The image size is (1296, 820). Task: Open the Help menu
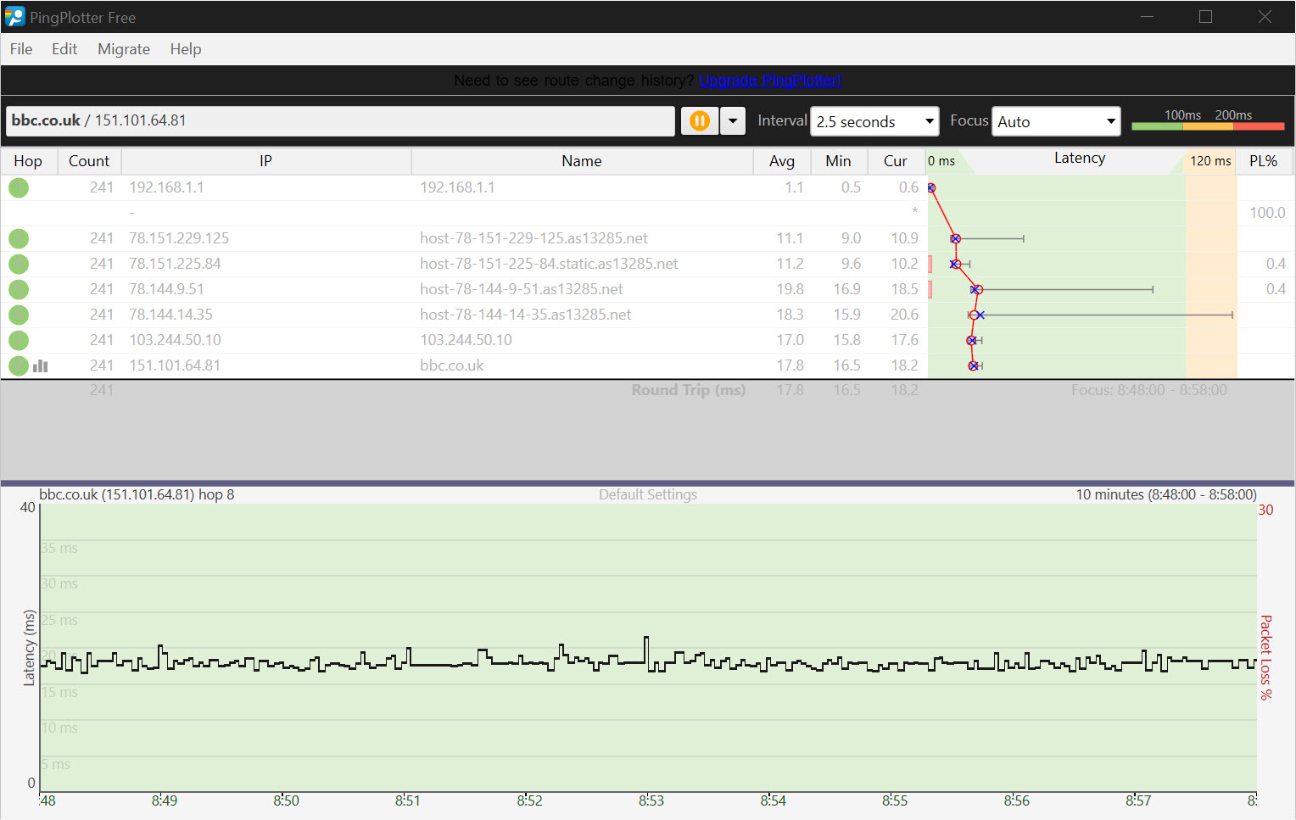coord(185,49)
